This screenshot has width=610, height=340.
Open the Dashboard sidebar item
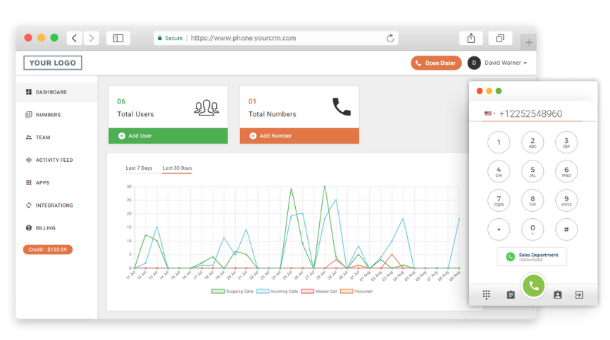click(x=57, y=92)
